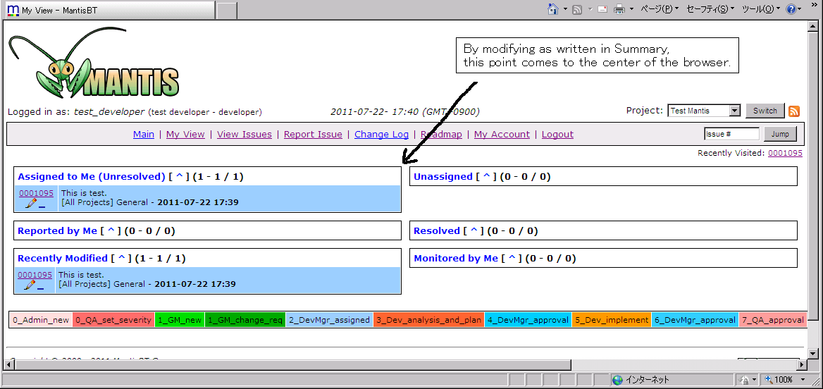Collapse the Assigned to Me section caret
This screenshot has width=823, height=389.
pos(180,177)
